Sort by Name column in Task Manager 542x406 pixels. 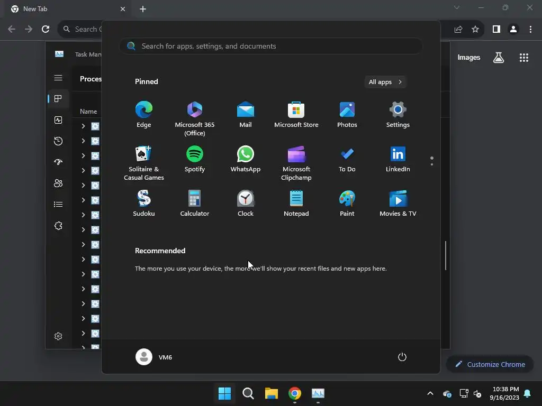[x=88, y=111]
